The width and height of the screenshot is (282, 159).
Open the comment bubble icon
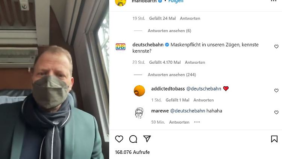pyautogui.click(x=133, y=139)
